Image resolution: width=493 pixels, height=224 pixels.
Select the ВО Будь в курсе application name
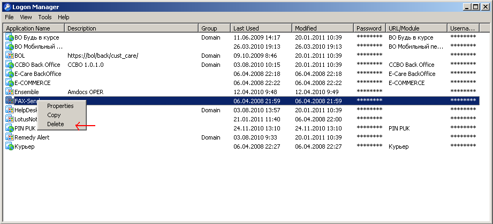click(37, 37)
